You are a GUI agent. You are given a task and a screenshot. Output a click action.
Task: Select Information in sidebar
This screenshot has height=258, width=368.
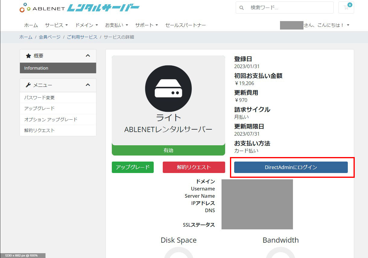point(58,68)
